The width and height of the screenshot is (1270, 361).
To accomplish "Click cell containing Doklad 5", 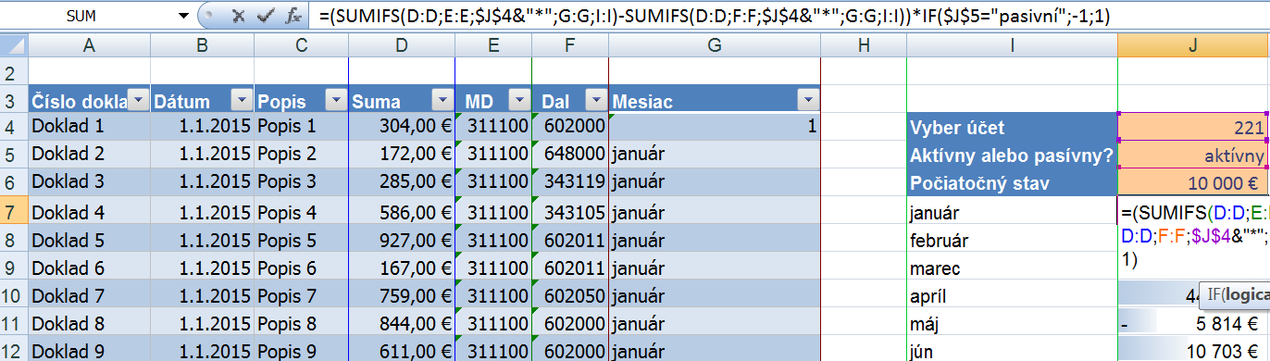I will point(89,240).
